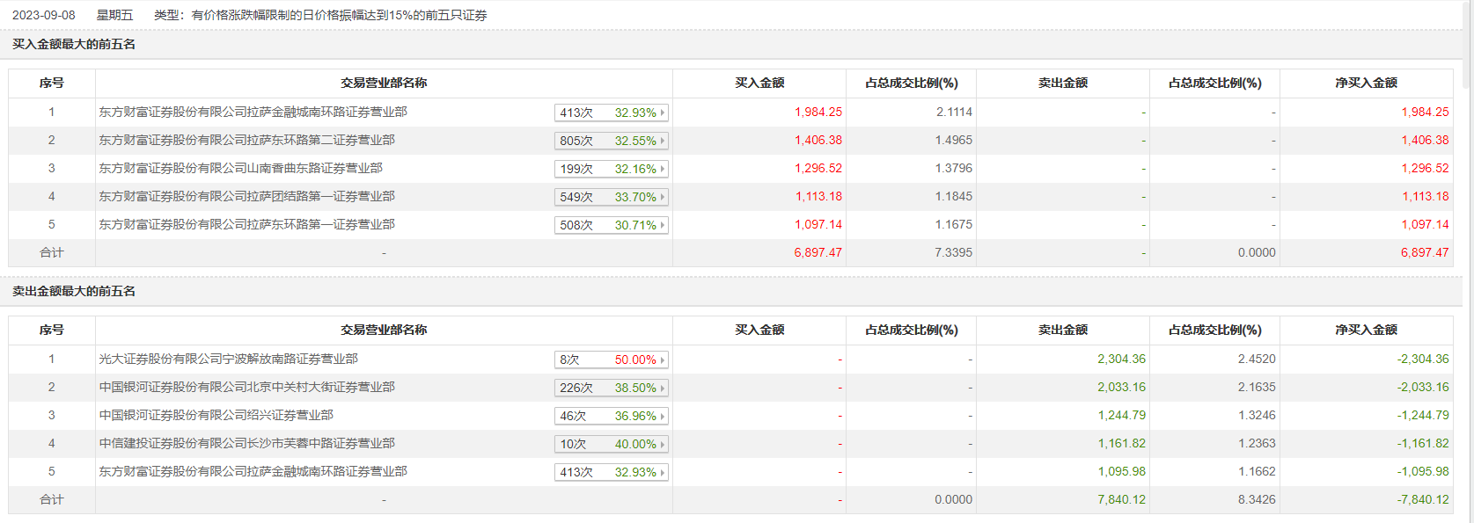Open 东方财富证券山南香曲东路证券营业部 link
This screenshot has width=1474, height=523.
240,168
